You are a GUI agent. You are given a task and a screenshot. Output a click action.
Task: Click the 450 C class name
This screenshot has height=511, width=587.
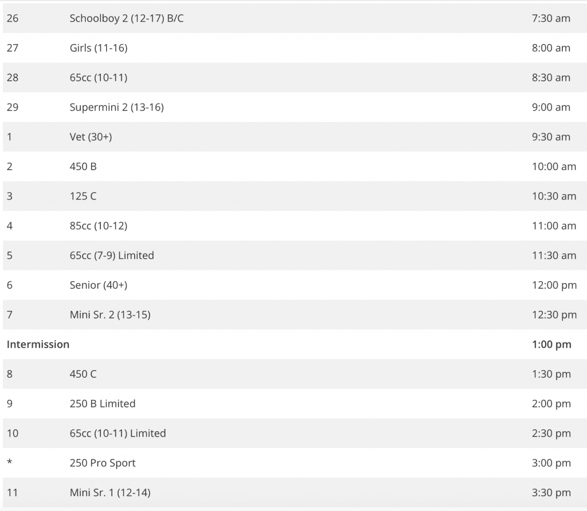[83, 374]
